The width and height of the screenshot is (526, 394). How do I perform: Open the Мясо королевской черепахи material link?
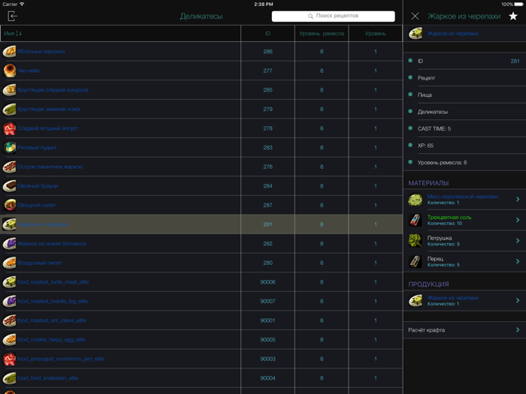click(x=462, y=197)
